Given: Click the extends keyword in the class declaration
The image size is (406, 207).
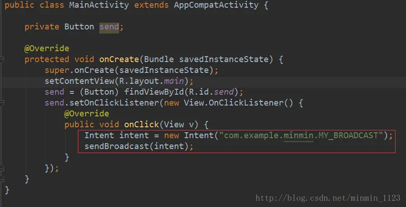Looking at the screenshot, I should [151, 5].
